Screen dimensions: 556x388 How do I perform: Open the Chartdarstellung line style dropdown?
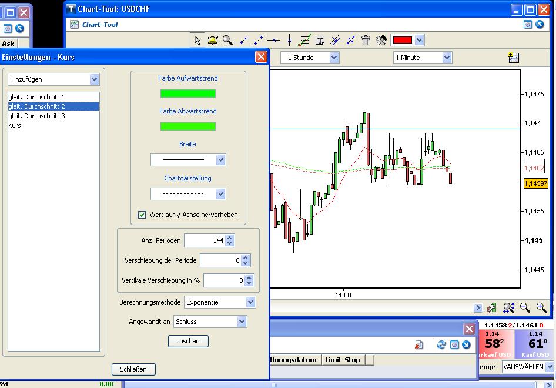coord(220,194)
